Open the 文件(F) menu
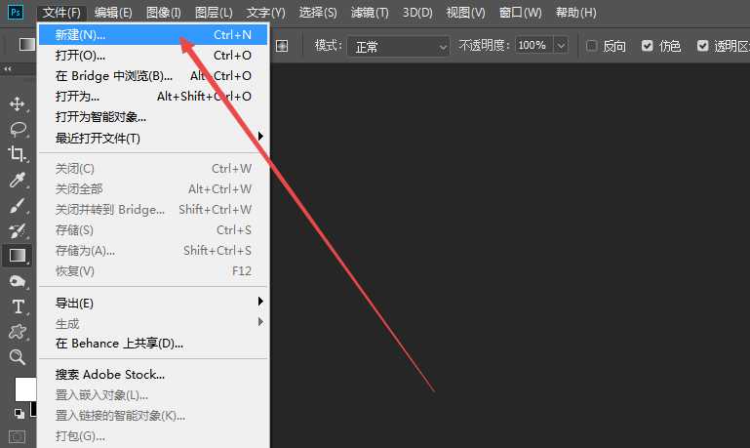Image resolution: width=750 pixels, height=448 pixels. pos(61,13)
